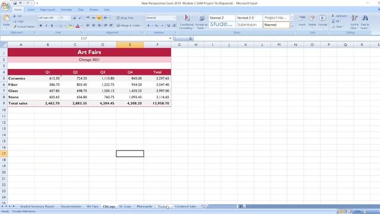380x214 pixels.
Task: Open the Name Box dropdown arrow
Action: [170, 38]
